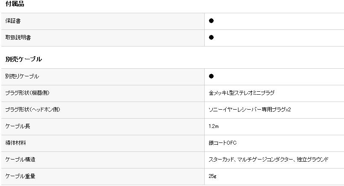The width and height of the screenshot is (344, 186).
Task: Click the 取扱説明書 row label
Action: (x=18, y=38)
